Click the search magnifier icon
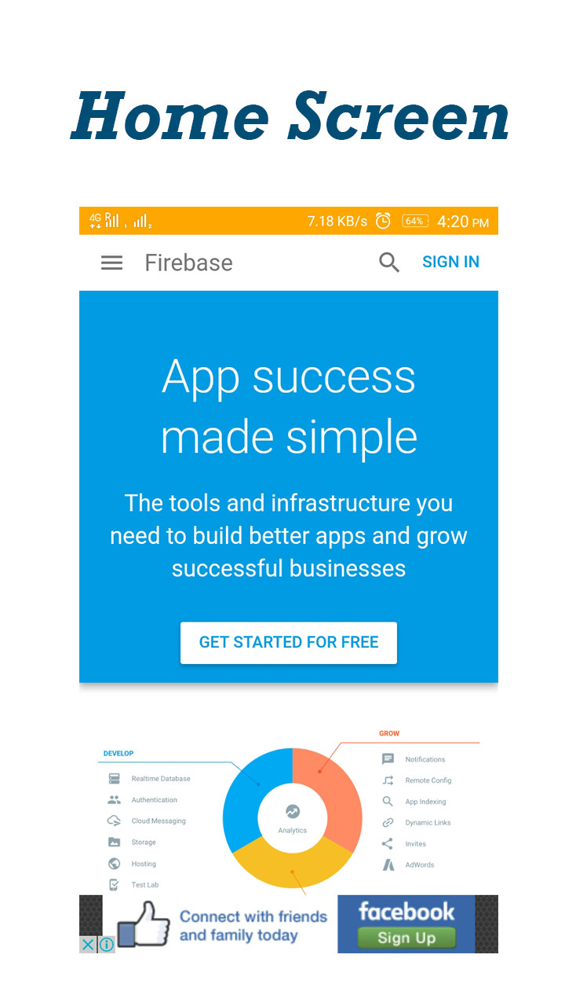Screen dimensions: 565x1006 [389, 263]
